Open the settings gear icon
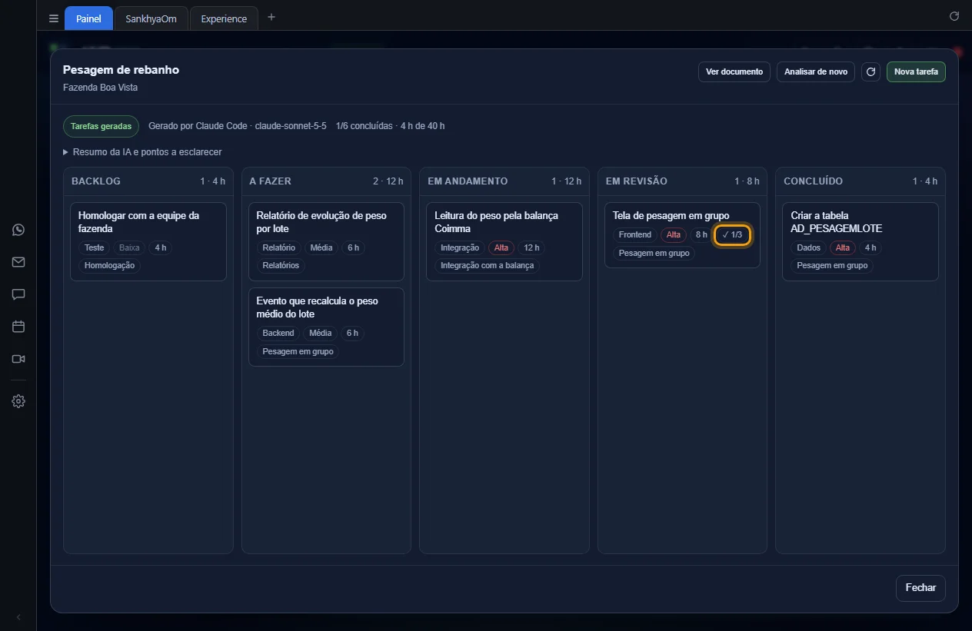 18,401
